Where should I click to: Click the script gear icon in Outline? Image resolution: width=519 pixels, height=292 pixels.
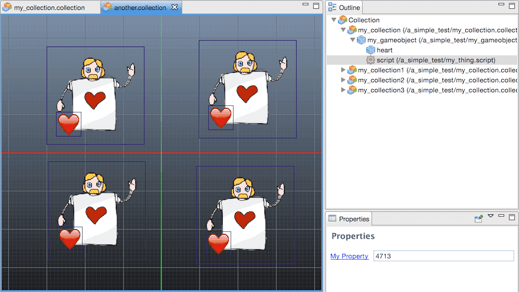(370, 60)
